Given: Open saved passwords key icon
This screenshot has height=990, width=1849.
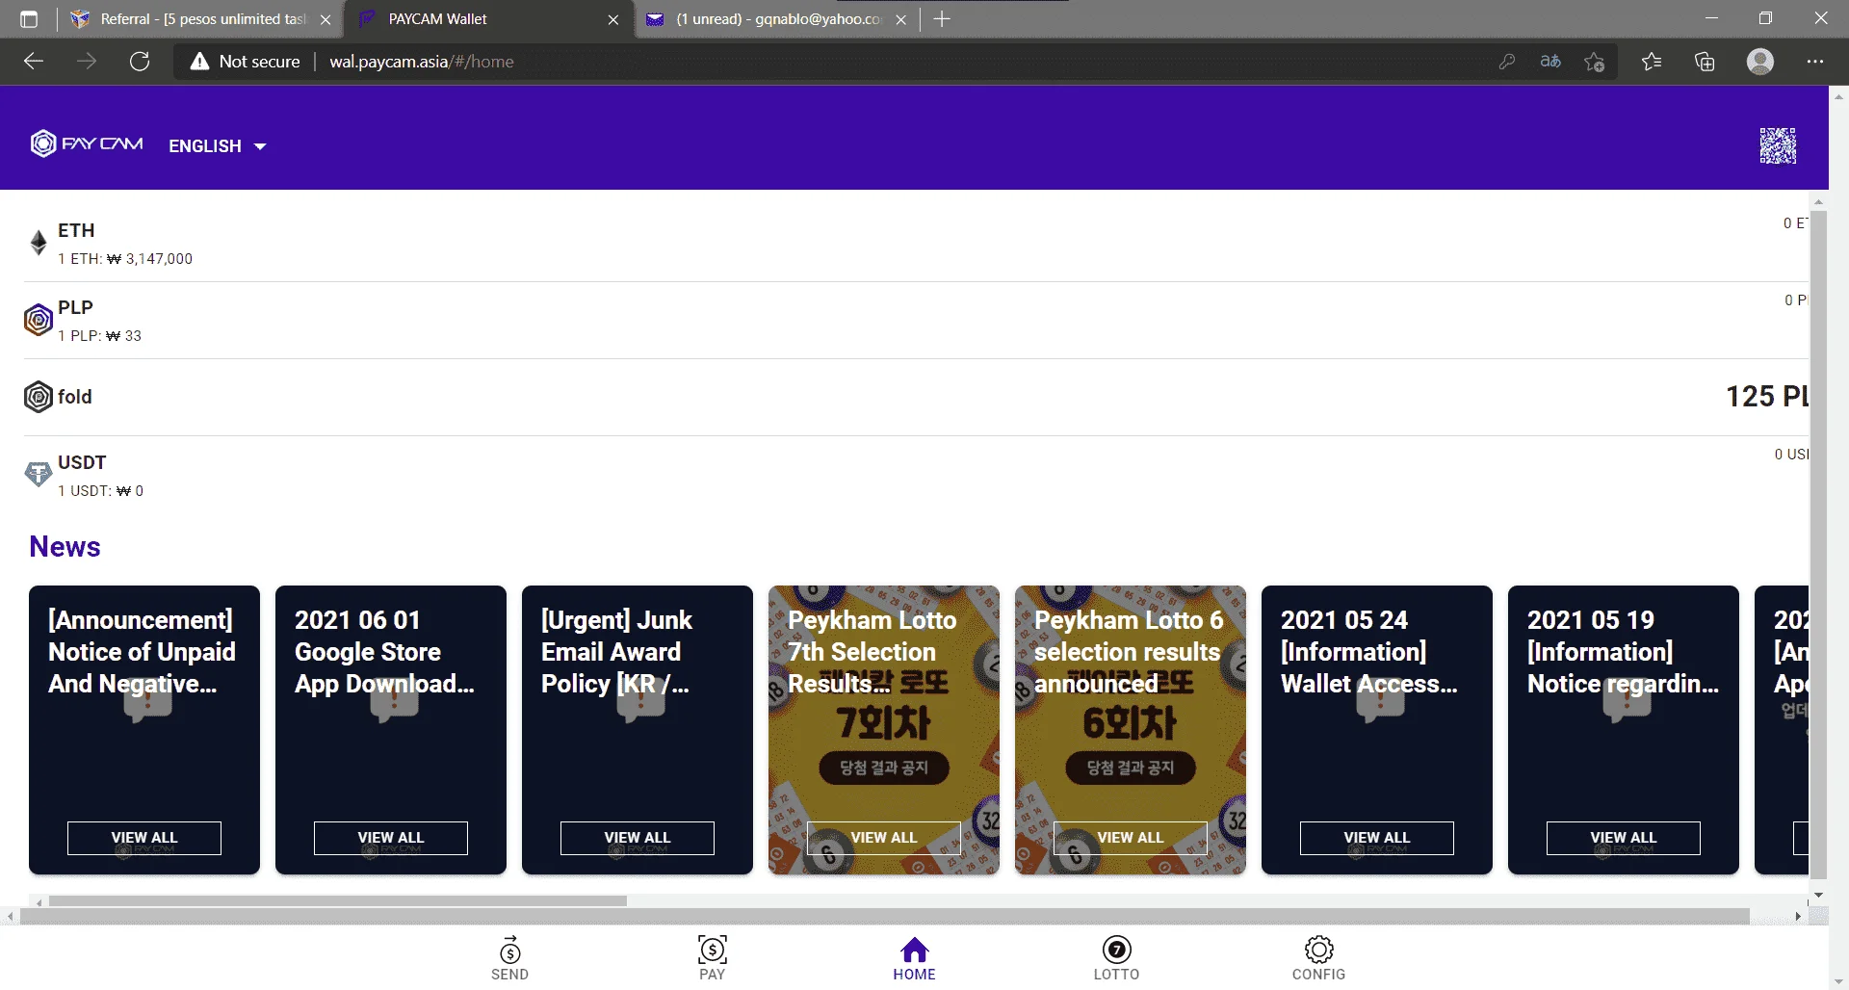Looking at the screenshot, I should coord(1506,62).
